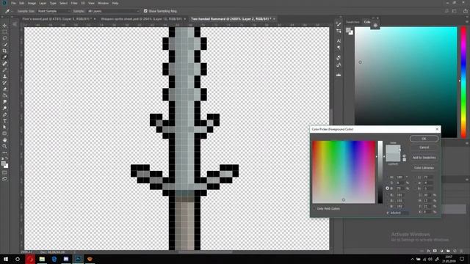
Task: Open the Window menu
Action: coord(103,3)
